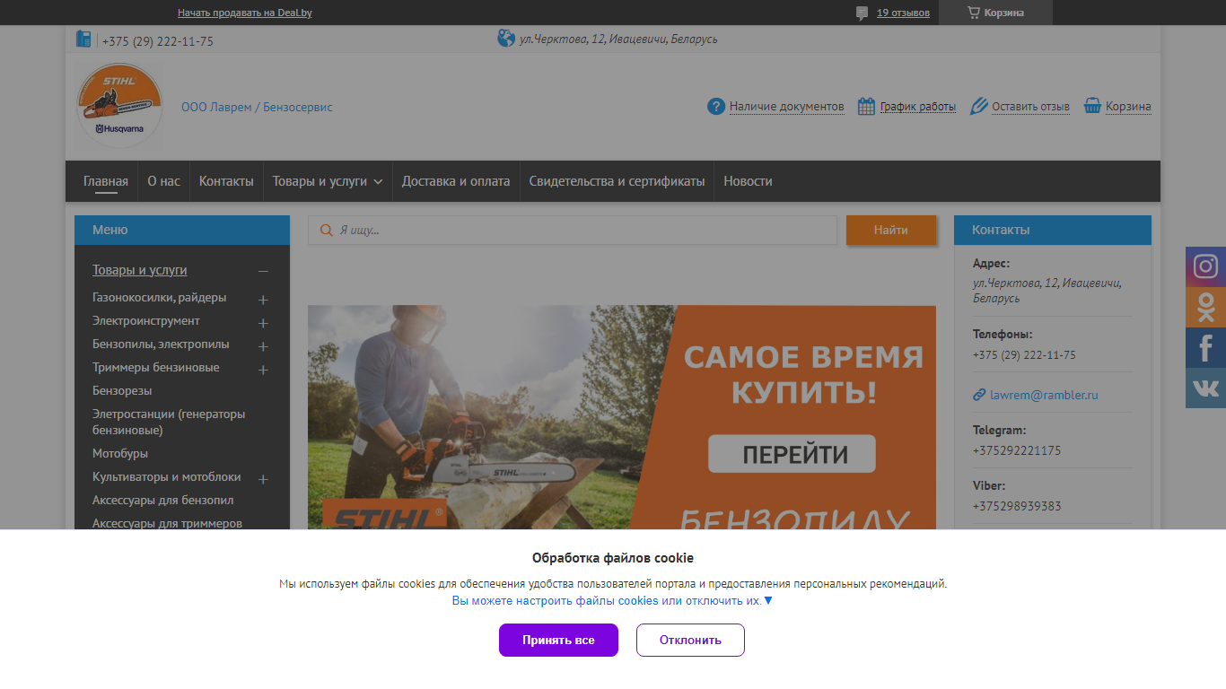Collapse the Товары и услуги sidebar section

263,271
